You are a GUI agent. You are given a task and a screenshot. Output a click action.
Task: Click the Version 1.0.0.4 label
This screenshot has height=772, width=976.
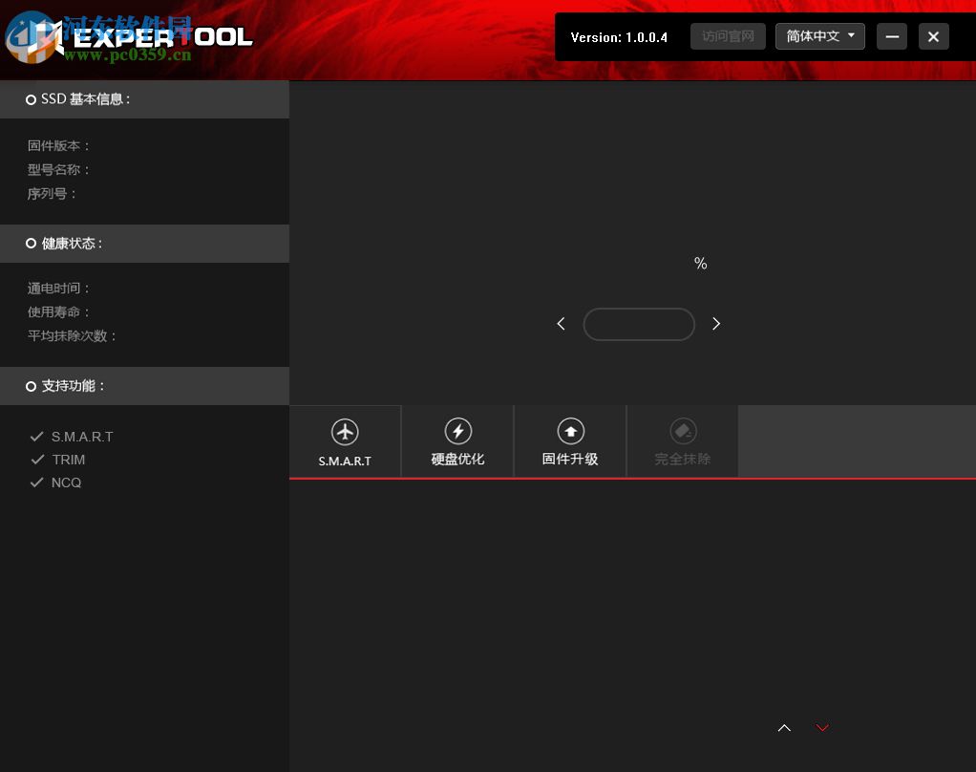tap(618, 37)
